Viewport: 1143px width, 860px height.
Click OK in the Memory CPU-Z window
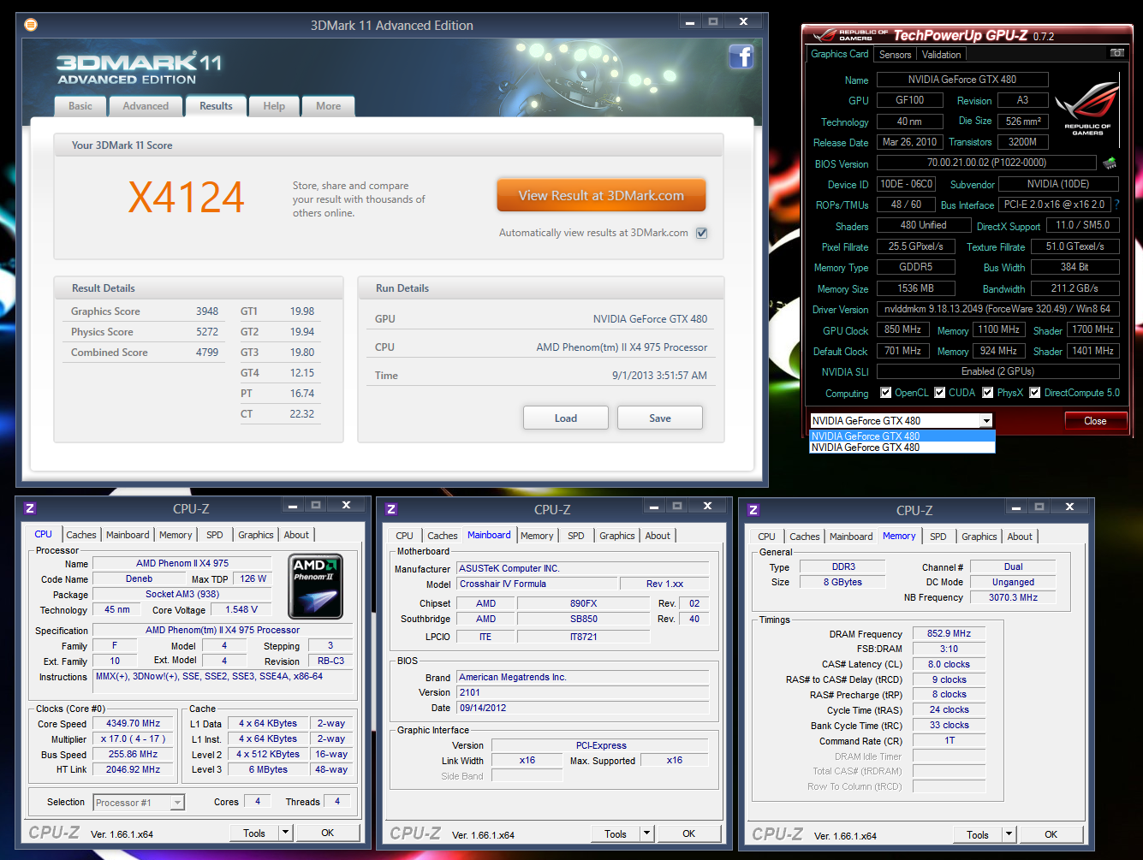coord(1051,834)
